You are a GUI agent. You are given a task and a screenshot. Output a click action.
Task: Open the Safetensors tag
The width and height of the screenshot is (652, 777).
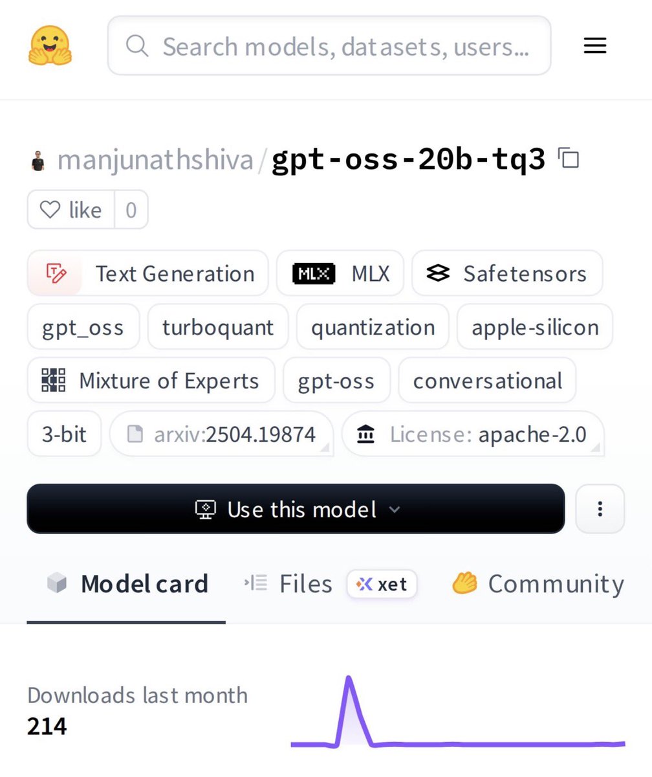507,273
